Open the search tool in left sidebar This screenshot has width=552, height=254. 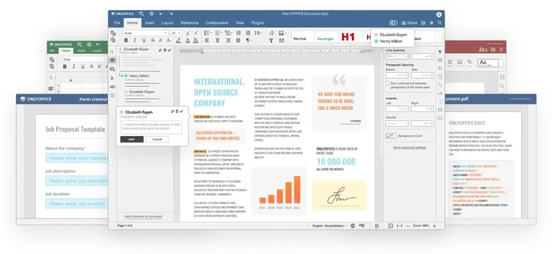(112, 52)
